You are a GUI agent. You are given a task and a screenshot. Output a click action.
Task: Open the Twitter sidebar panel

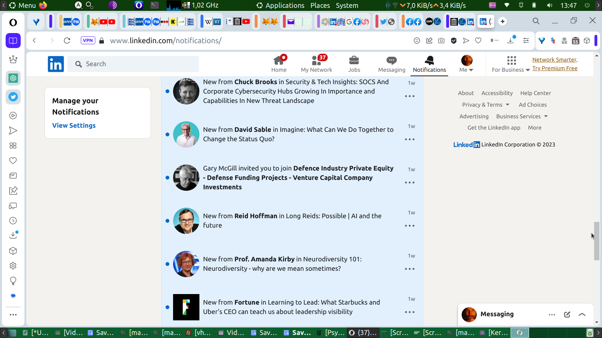(x=13, y=97)
